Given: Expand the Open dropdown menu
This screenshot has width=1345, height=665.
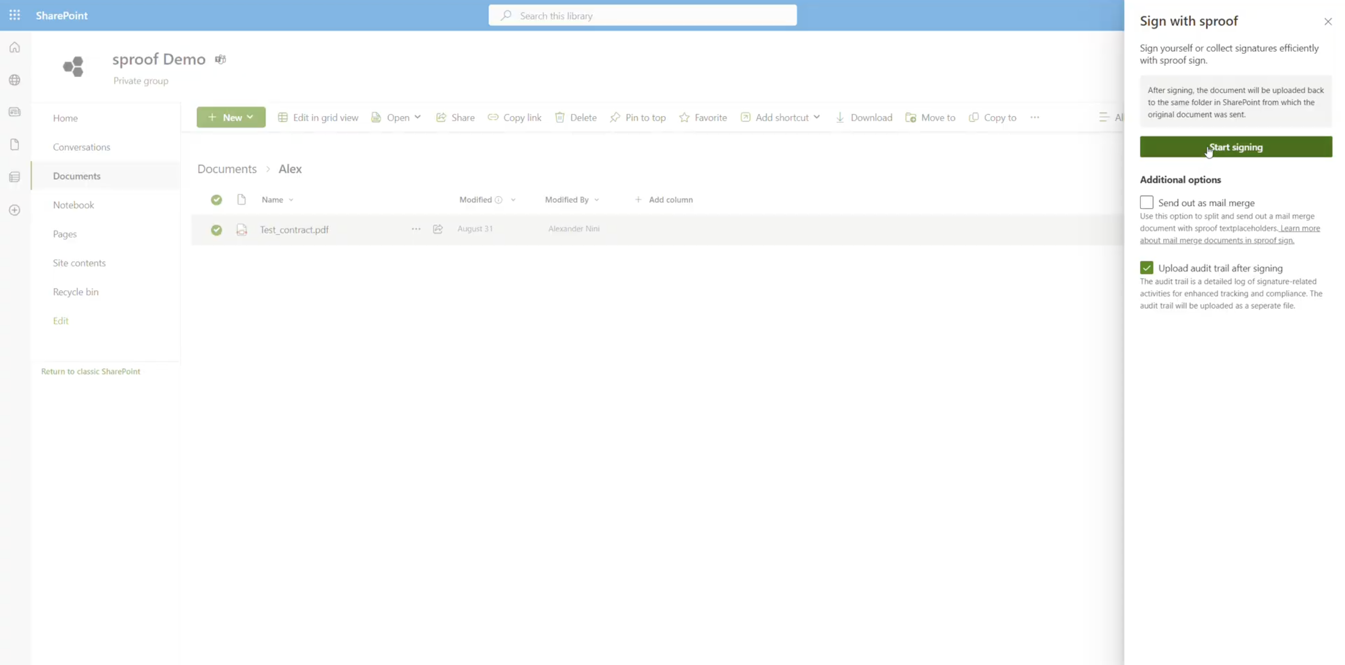Looking at the screenshot, I should point(396,118).
